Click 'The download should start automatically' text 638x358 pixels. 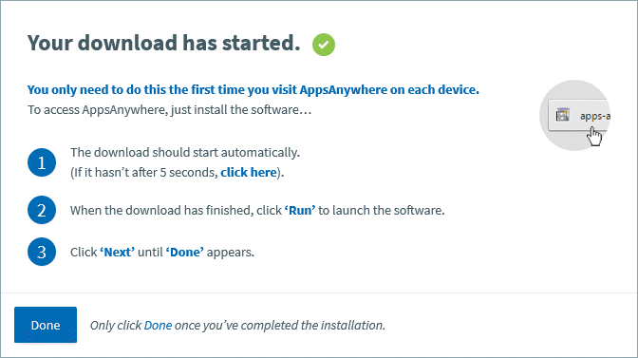coord(185,152)
